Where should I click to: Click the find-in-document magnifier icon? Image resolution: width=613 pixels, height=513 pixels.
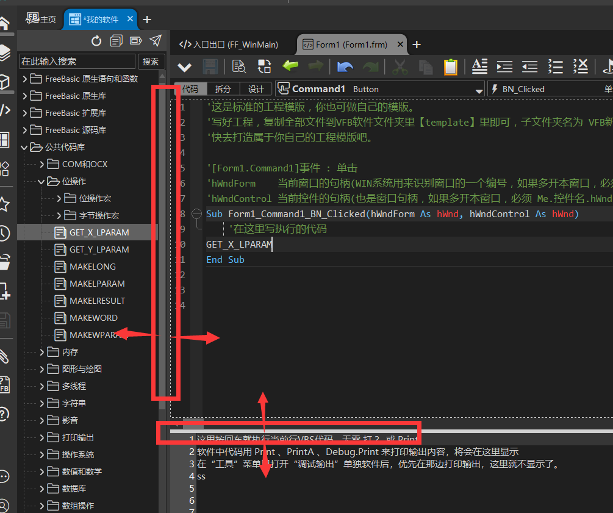pos(238,66)
